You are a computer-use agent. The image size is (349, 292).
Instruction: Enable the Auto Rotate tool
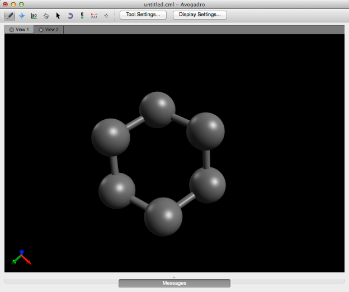[70, 16]
